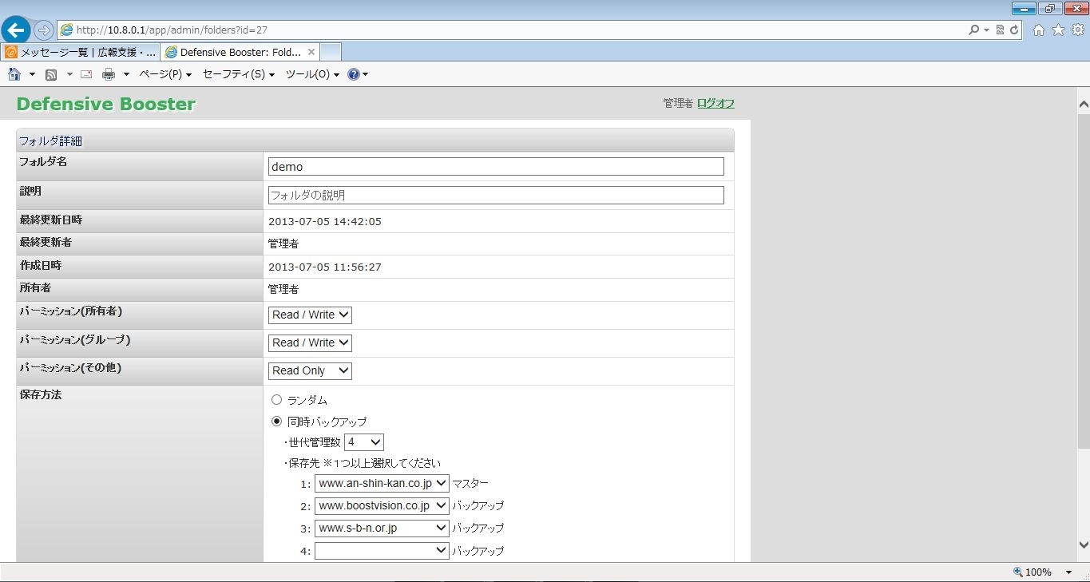Open the 世代管理数 dropdown showing 4
Viewport: 1090px width, 582px height.
[x=364, y=441]
